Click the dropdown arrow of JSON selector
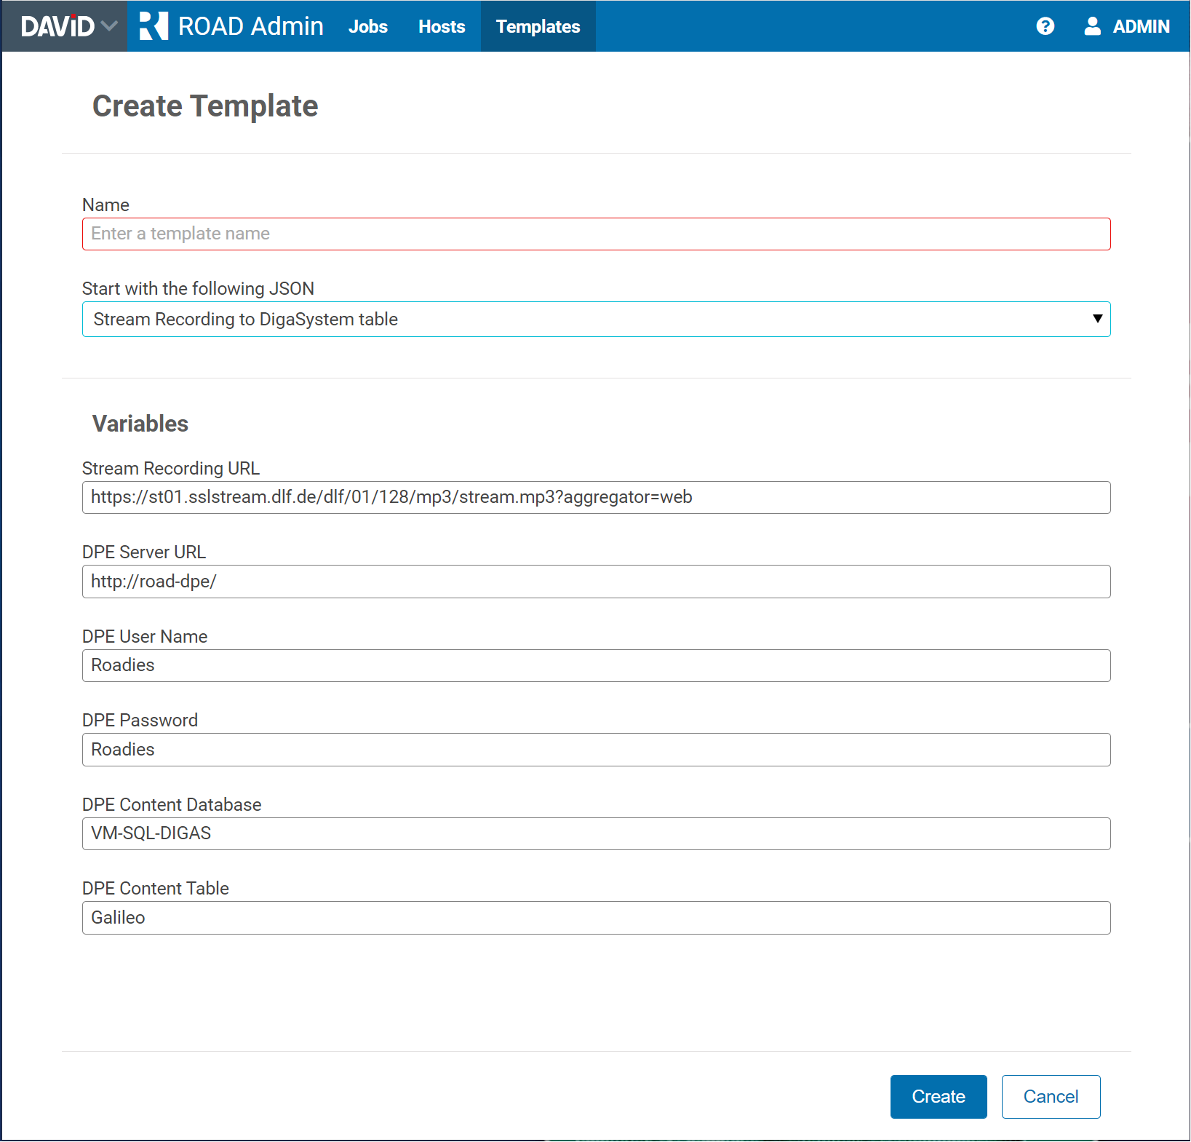1191x1142 pixels. 1097,319
